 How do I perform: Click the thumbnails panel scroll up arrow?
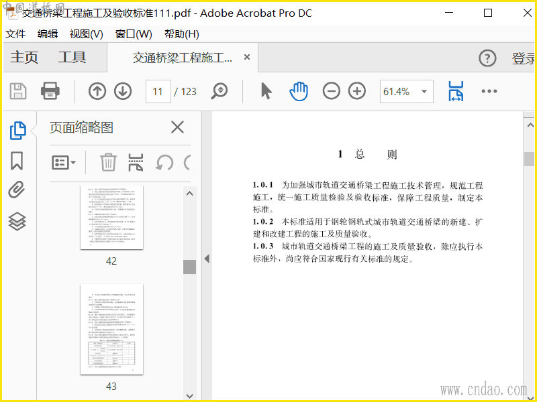click(189, 194)
